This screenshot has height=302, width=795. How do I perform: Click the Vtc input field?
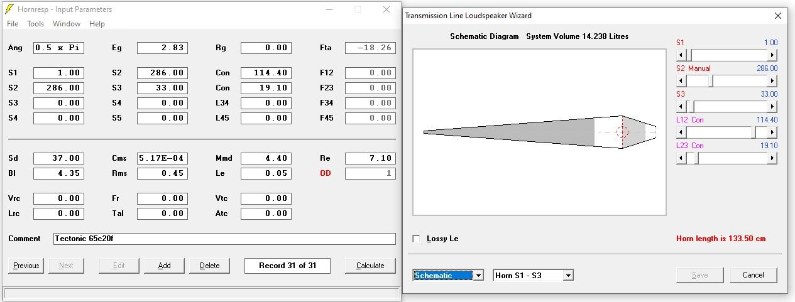[266, 198]
